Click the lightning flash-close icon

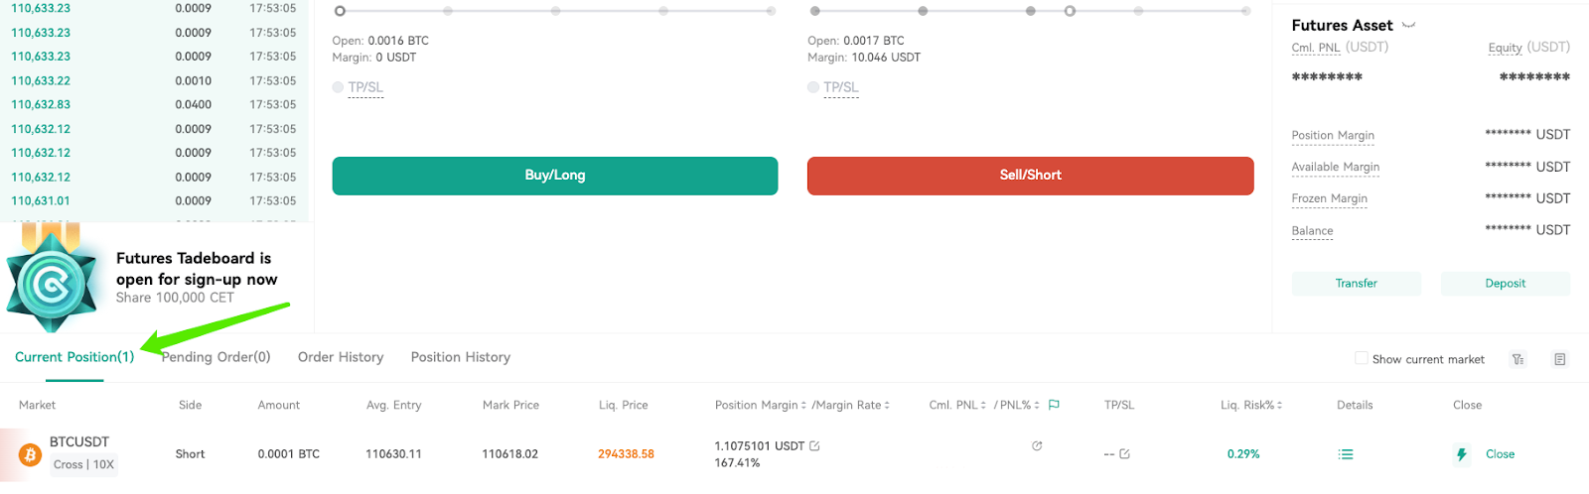pos(1462,454)
